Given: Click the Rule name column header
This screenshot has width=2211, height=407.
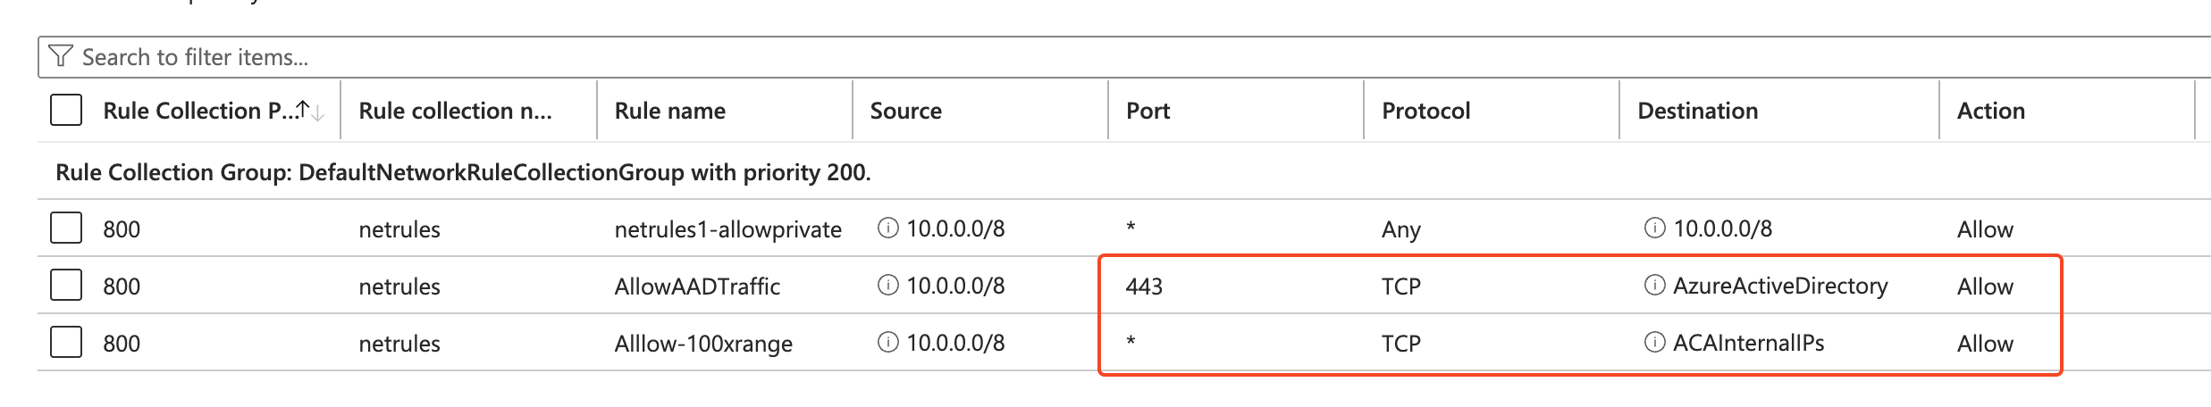Looking at the screenshot, I should click(670, 111).
